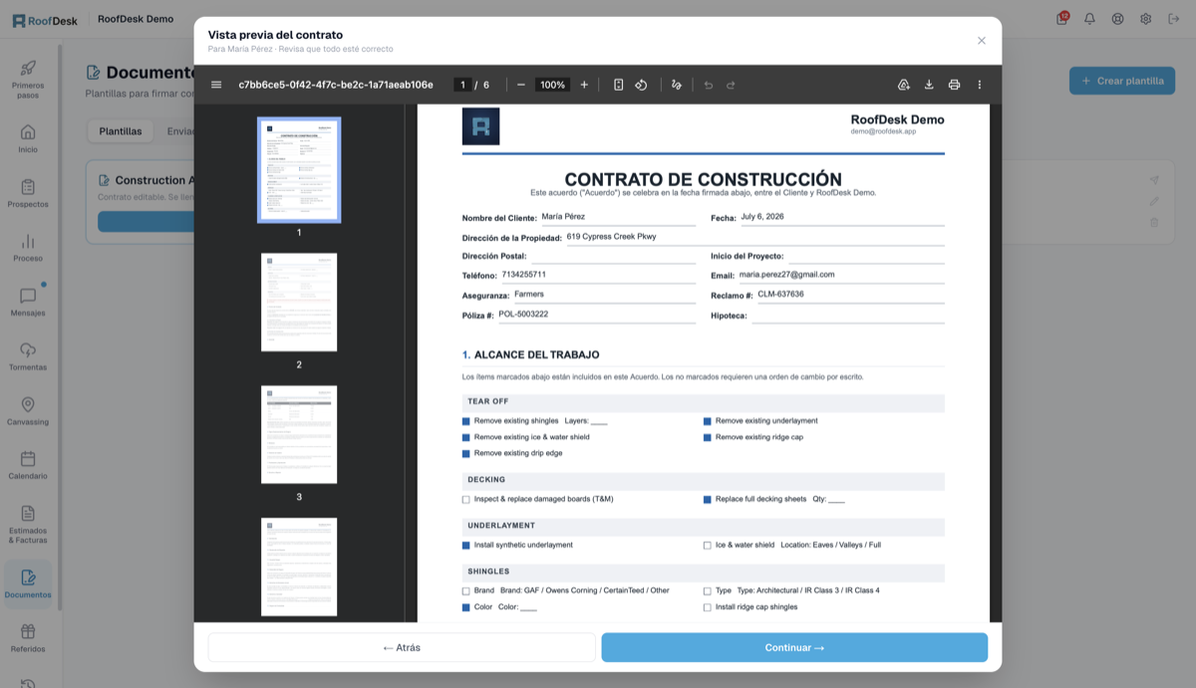The image size is (1196, 688).
Task: Click the fit to page icon
Action: [x=618, y=85]
